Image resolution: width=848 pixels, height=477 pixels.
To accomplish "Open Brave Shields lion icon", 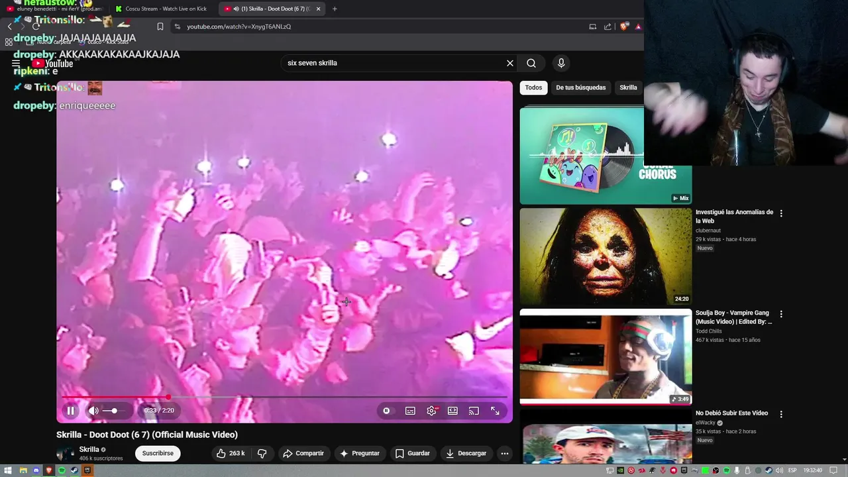I will 623,26.
